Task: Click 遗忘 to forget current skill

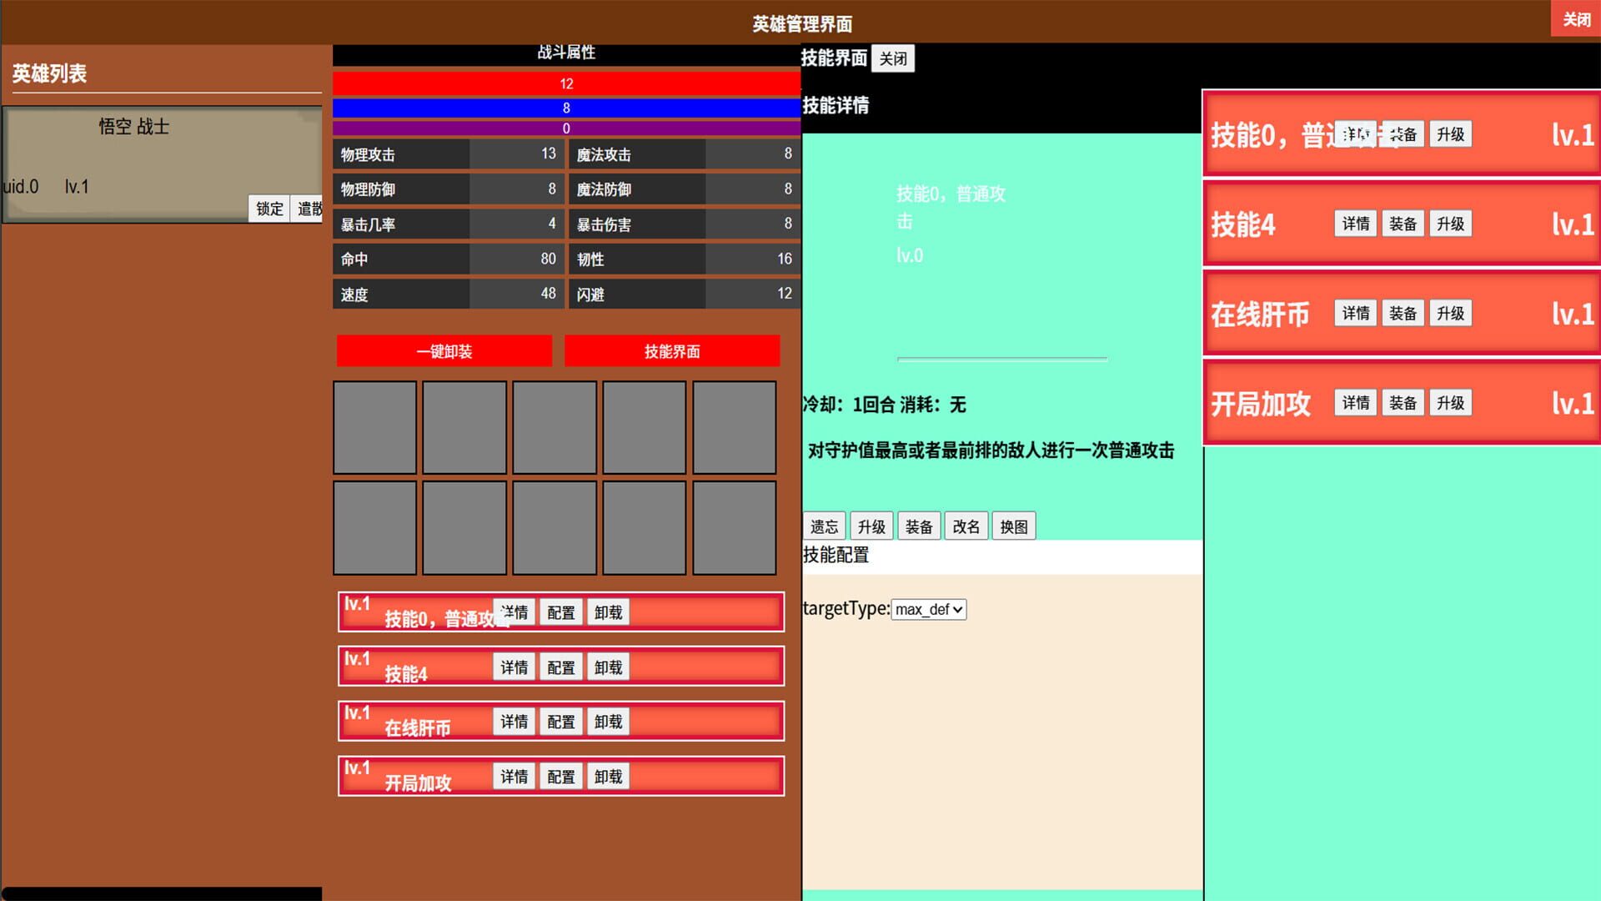Action: click(x=823, y=526)
